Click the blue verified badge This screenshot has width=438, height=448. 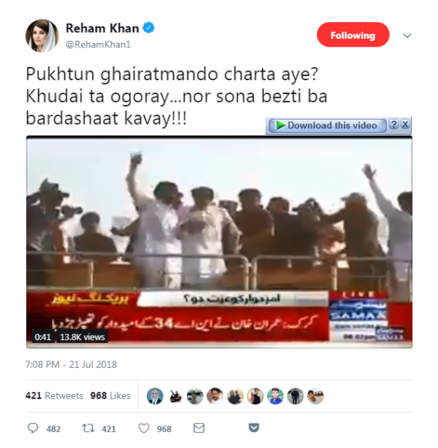(x=149, y=28)
